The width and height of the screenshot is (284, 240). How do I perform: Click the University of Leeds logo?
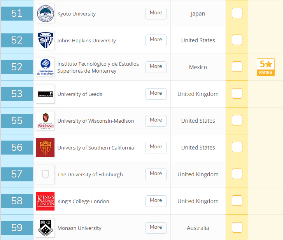[45, 94]
